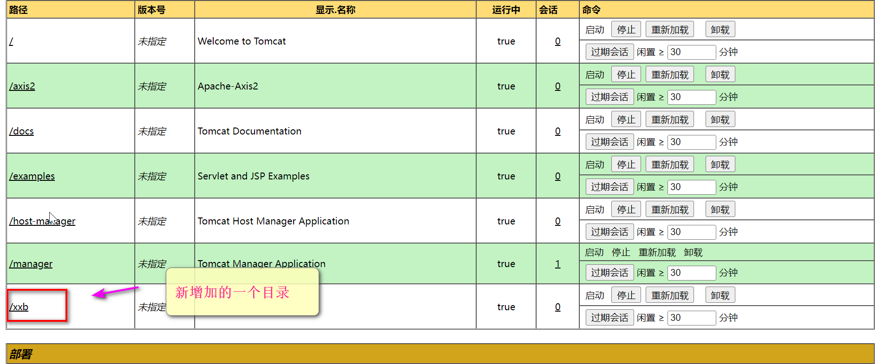The height and width of the screenshot is (364, 877).
Task: Focus idle minutes field in /manager row
Action: [691, 273]
